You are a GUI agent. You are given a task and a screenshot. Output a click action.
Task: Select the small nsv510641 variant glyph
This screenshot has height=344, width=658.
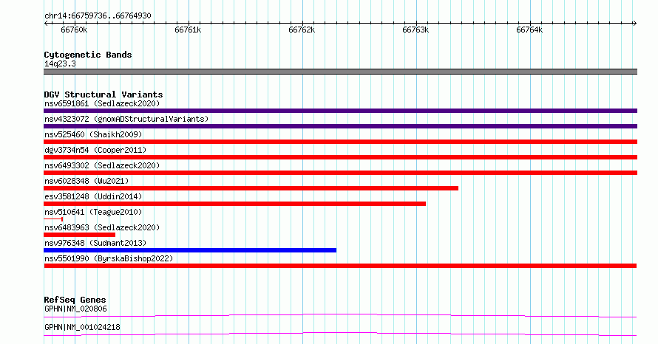pyautogui.click(x=53, y=219)
